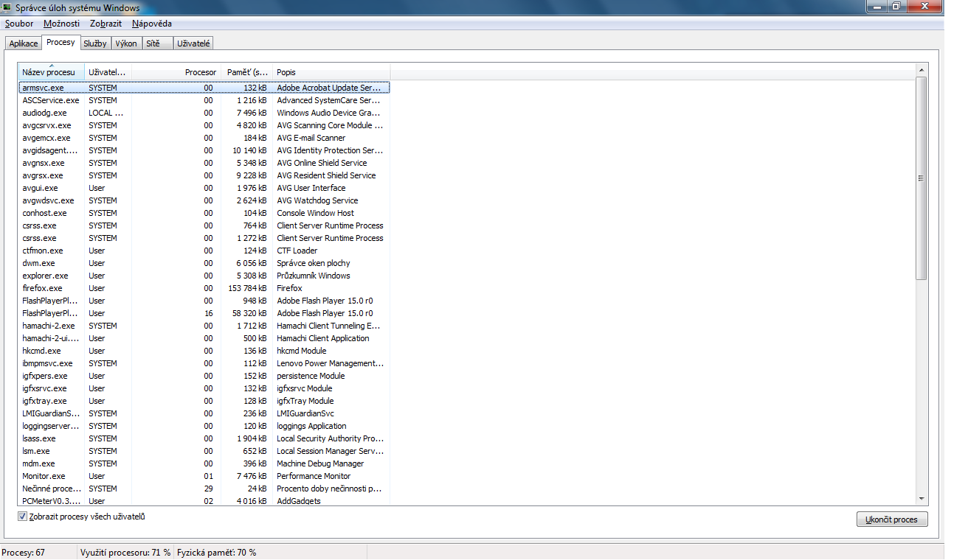The width and height of the screenshot is (968, 560).
Task: Switch to the Výkon tab
Action: [x=126, y=43]
